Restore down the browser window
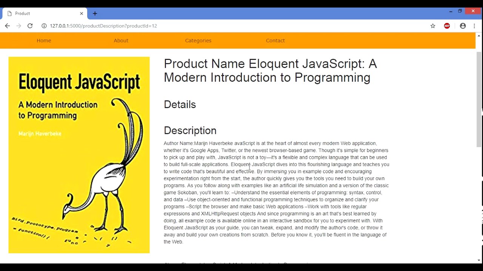Screen dimensions: 483x271 [x=460, y=11]
